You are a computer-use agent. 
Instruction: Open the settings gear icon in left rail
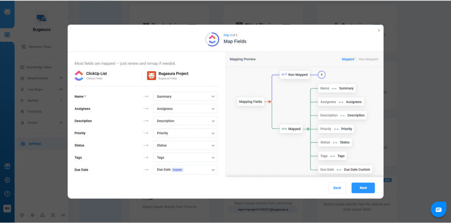(x=7, y=180)
